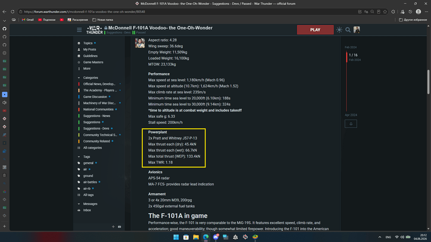Open the Другое избранное folder
Viewport: 431px width, 242px height.
click(x=413, y=20)
